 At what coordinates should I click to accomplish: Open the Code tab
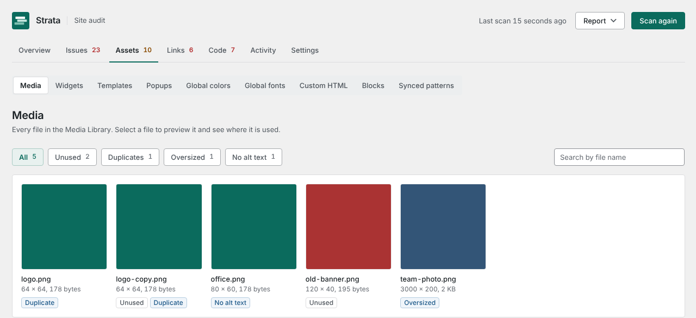pyautogui.click(x=222, y=50)
